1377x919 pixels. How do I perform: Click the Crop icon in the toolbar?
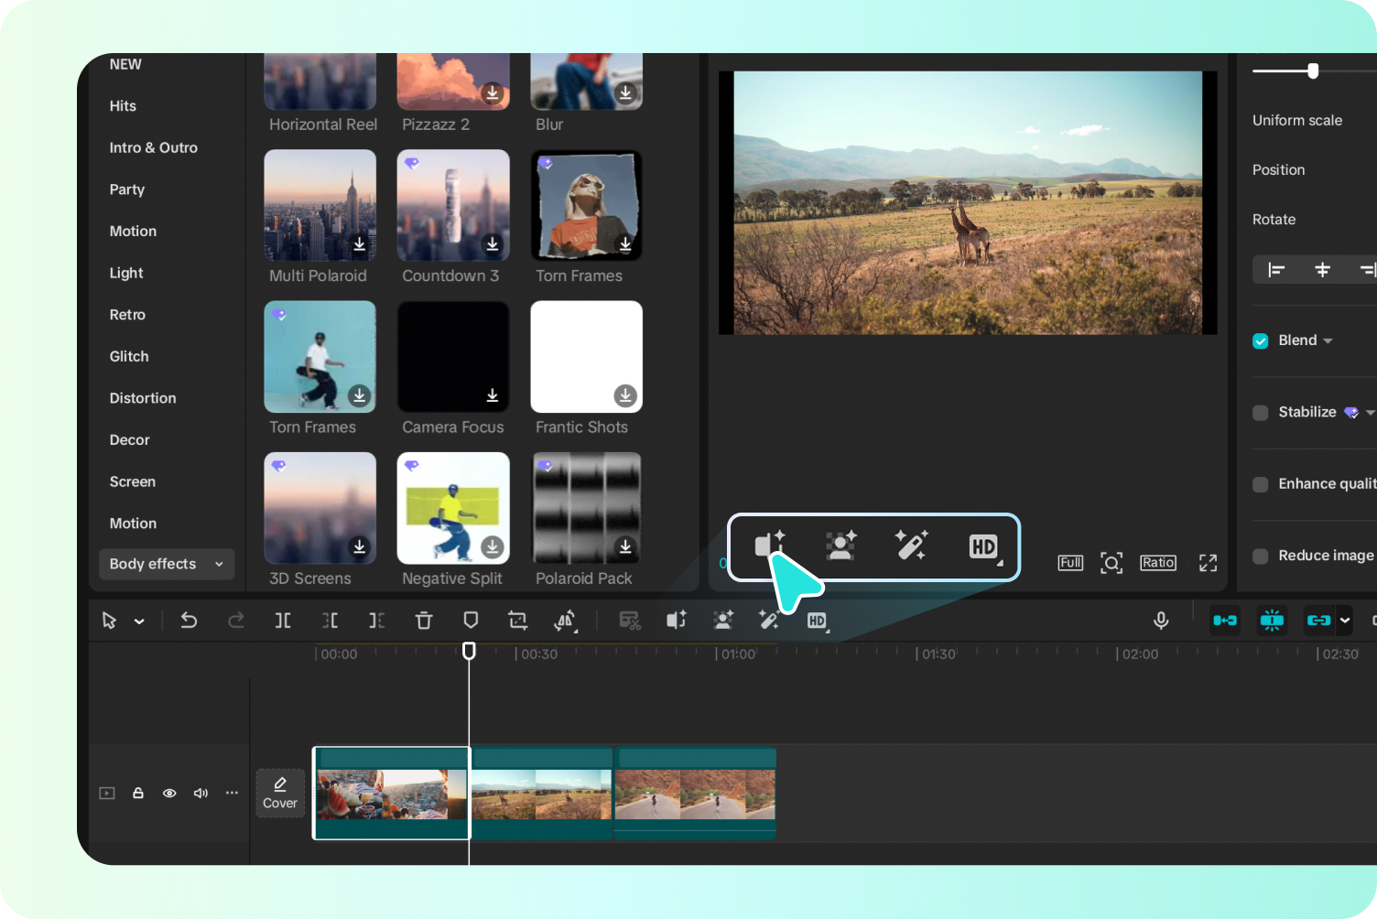(x=517, y=620)
